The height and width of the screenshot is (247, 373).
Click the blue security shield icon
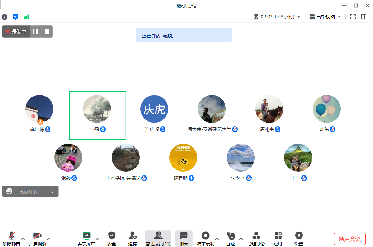(x=15, y=17)
